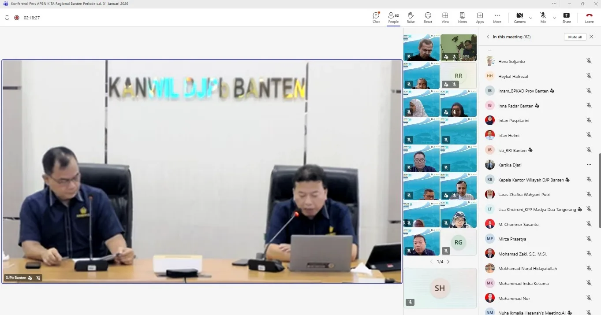This screenshot has width=601, height=315.
Task: Toggle the Camera on or off
Action: (519, 18)
